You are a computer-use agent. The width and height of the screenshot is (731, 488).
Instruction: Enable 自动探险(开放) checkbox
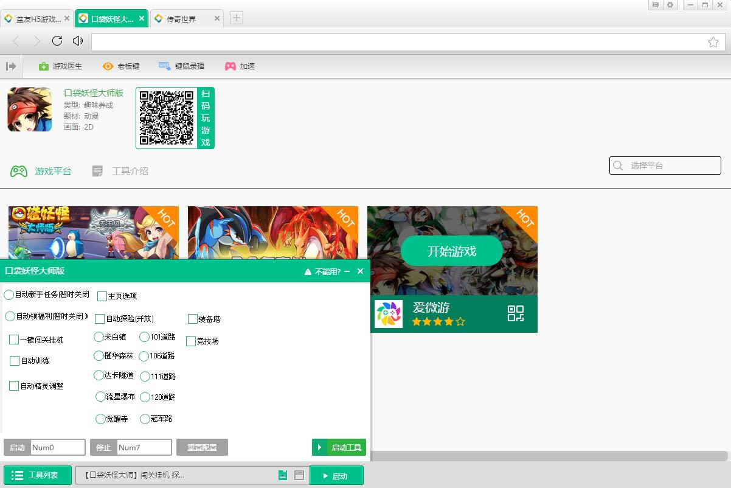tap(100, 319)
